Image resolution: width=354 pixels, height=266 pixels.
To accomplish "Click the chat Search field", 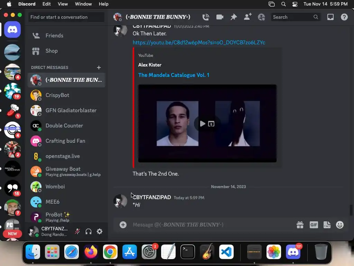I will 296,17.
